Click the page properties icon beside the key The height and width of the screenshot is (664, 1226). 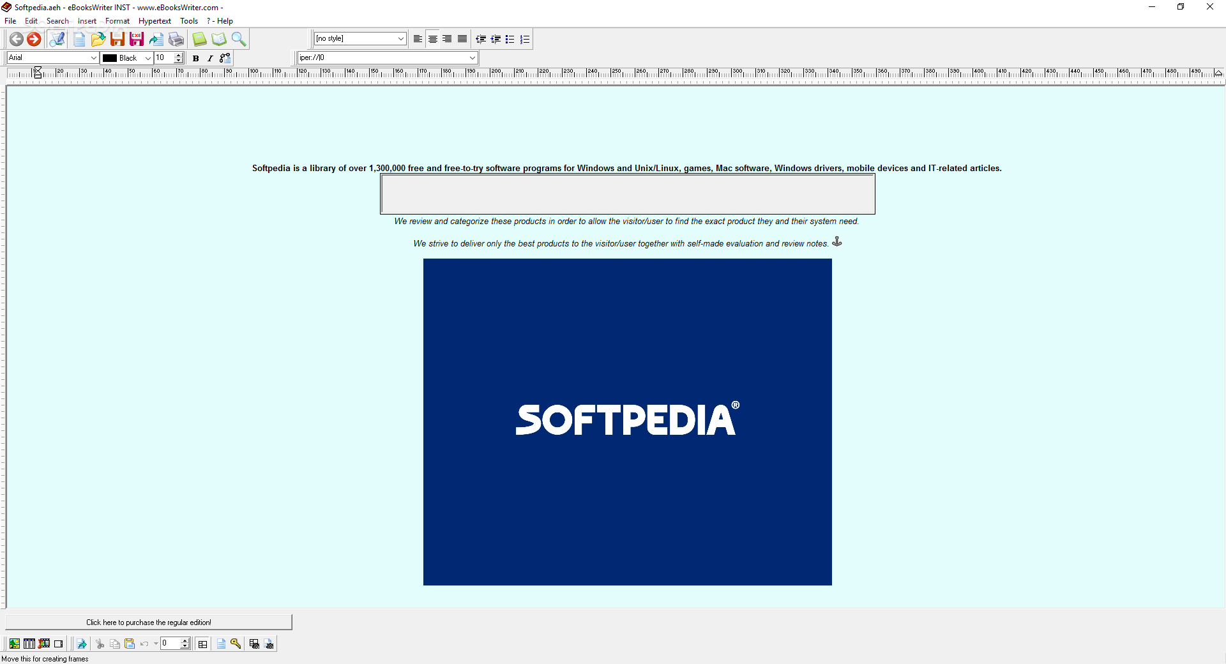[221, 644]
